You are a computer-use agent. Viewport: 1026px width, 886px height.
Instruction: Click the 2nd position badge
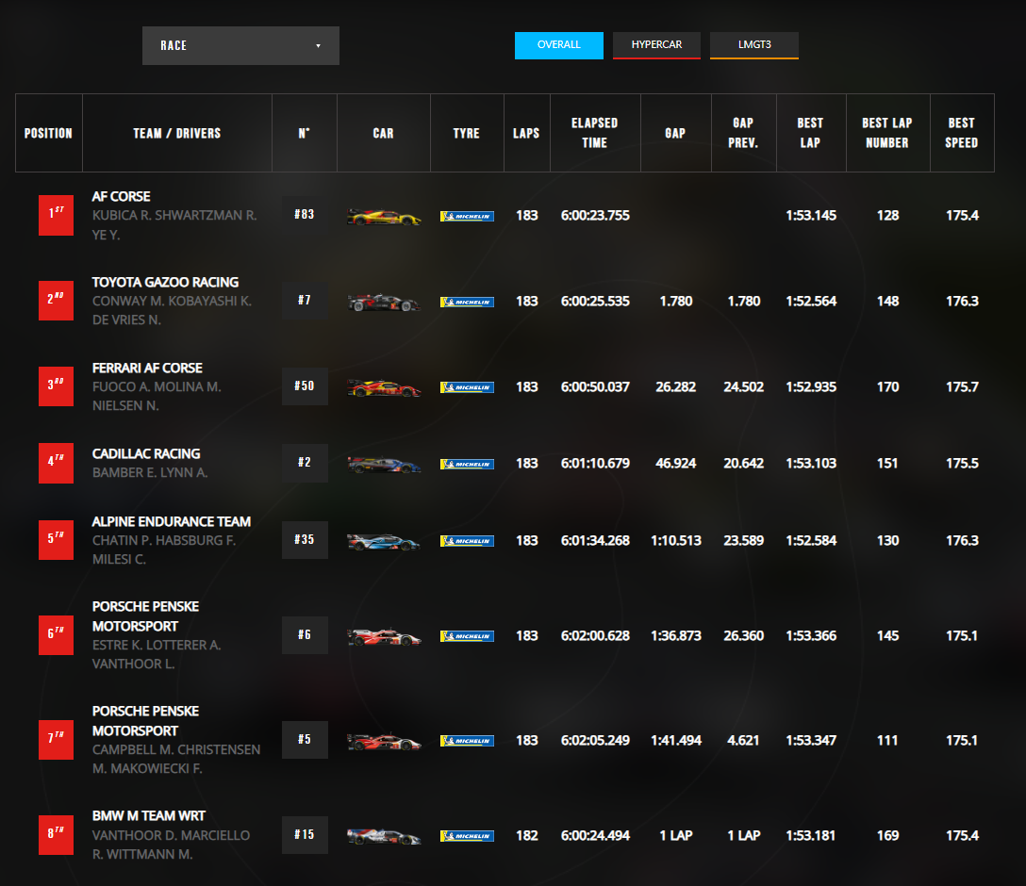click(57, 301)
